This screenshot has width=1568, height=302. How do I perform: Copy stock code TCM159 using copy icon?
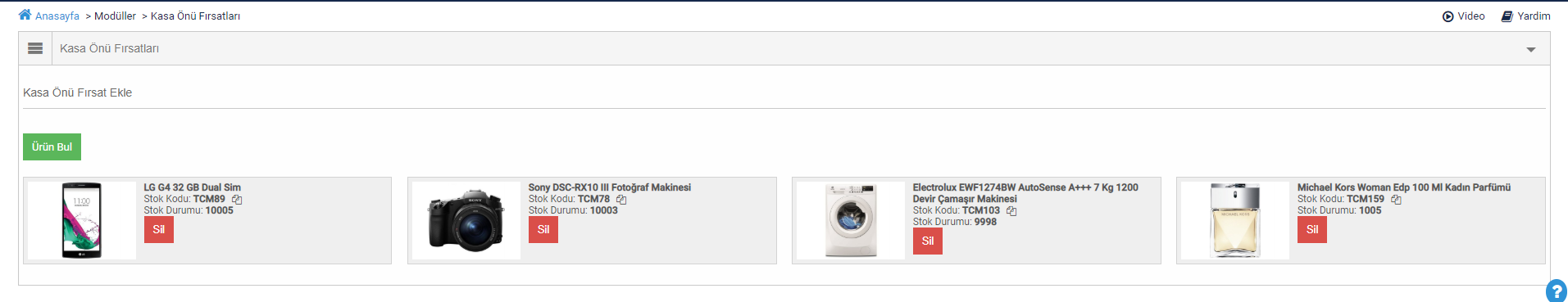tap(1396, 200)
